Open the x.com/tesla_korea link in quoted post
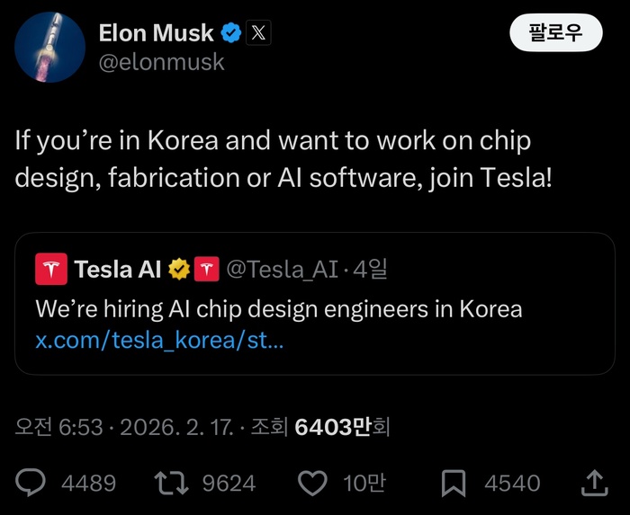This screenshot has width=630, height=515. pos(159,342)
